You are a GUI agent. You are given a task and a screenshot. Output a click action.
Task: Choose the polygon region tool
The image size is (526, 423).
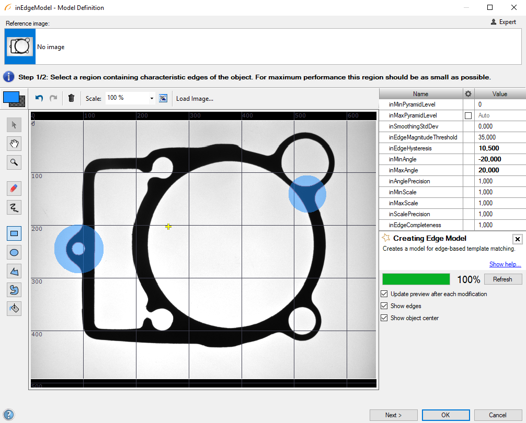tap(14, 271)
